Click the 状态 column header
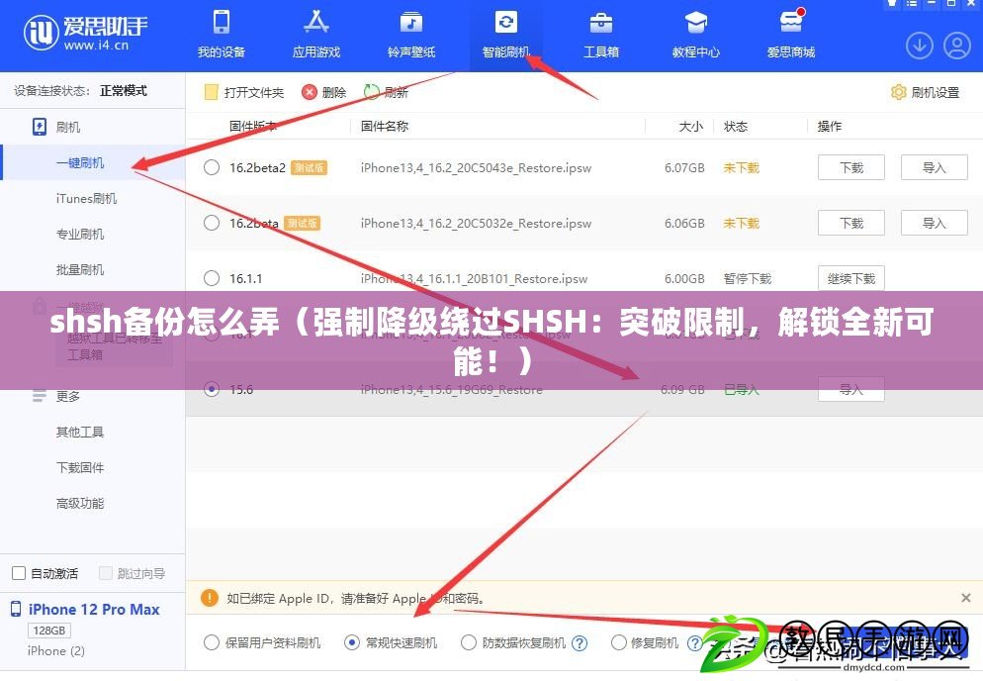983x681 pixels. pos(736,126)
